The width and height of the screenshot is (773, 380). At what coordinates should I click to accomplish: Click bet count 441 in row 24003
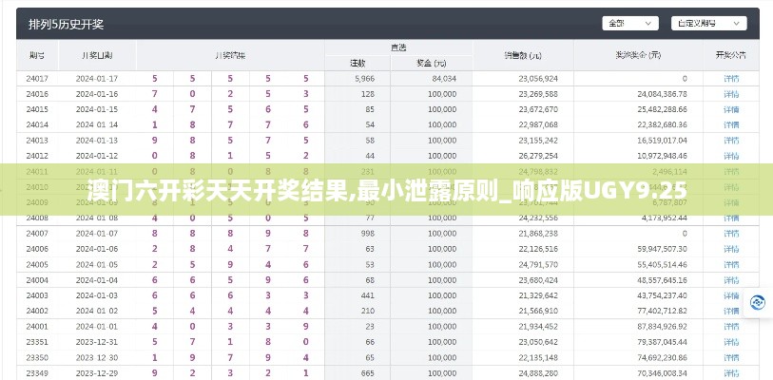(x=367, y=295)
